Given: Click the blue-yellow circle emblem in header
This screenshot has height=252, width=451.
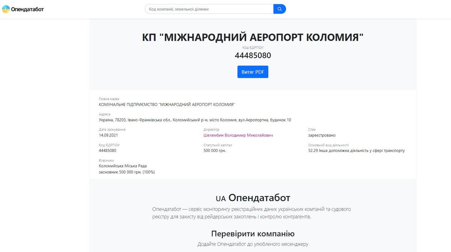Looking at the screenshot, I should click(6, 9).
